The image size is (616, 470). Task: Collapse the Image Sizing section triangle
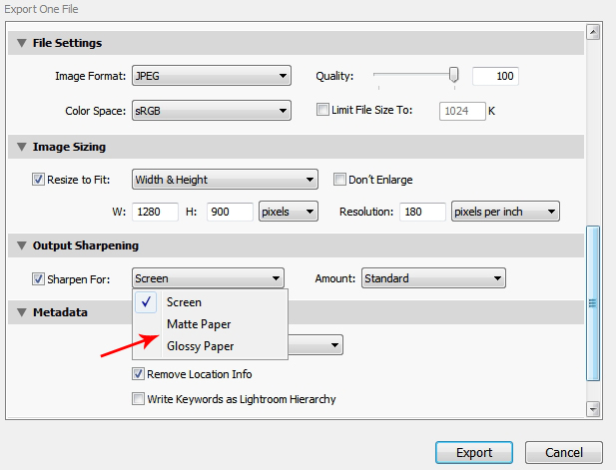point(21,148)
